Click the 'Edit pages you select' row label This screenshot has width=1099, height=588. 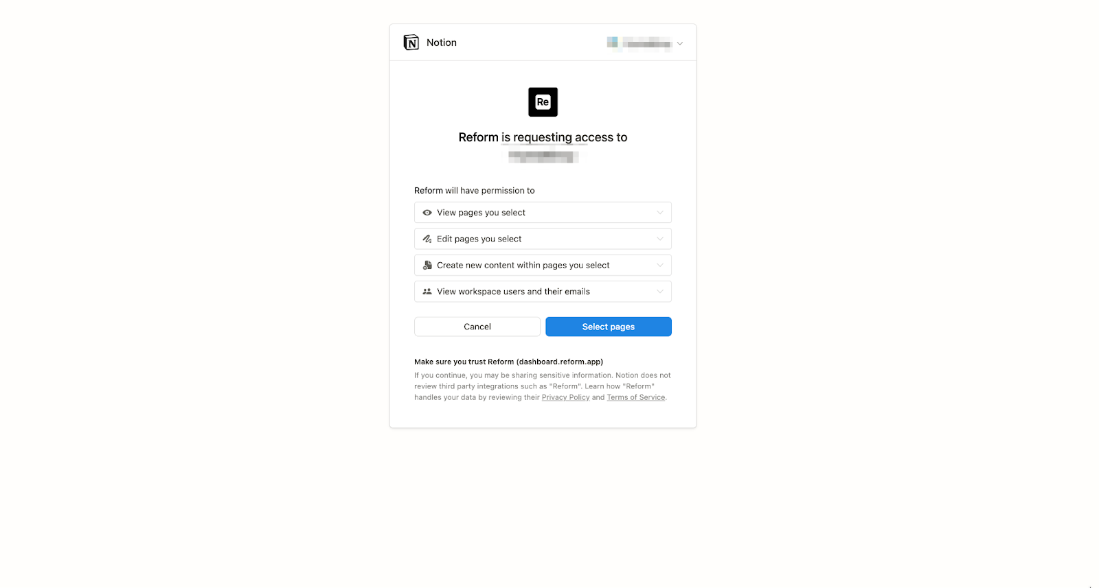click(479, 239)
